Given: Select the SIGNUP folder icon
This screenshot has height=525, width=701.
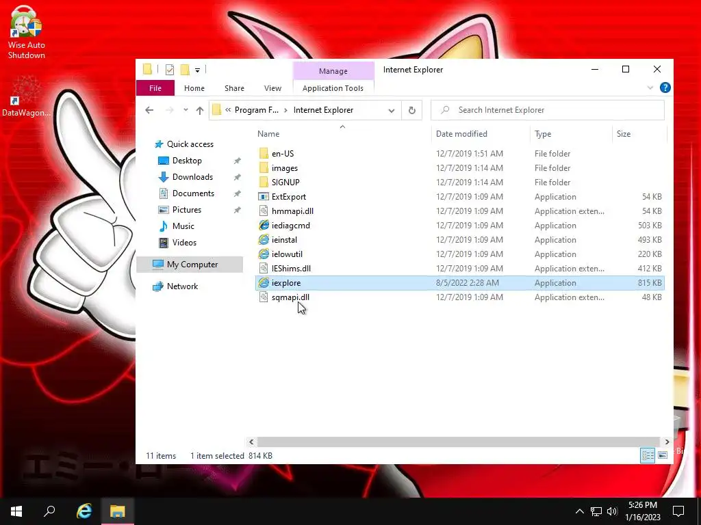Looking at the screenshot, I should [x=264, y=182].
